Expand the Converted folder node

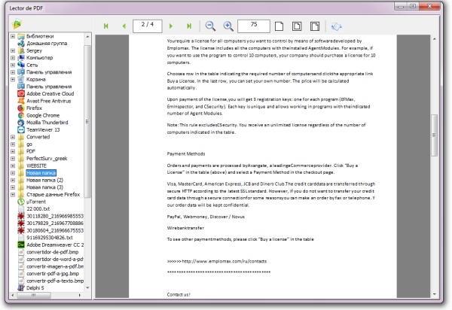(x=13, y=137)
